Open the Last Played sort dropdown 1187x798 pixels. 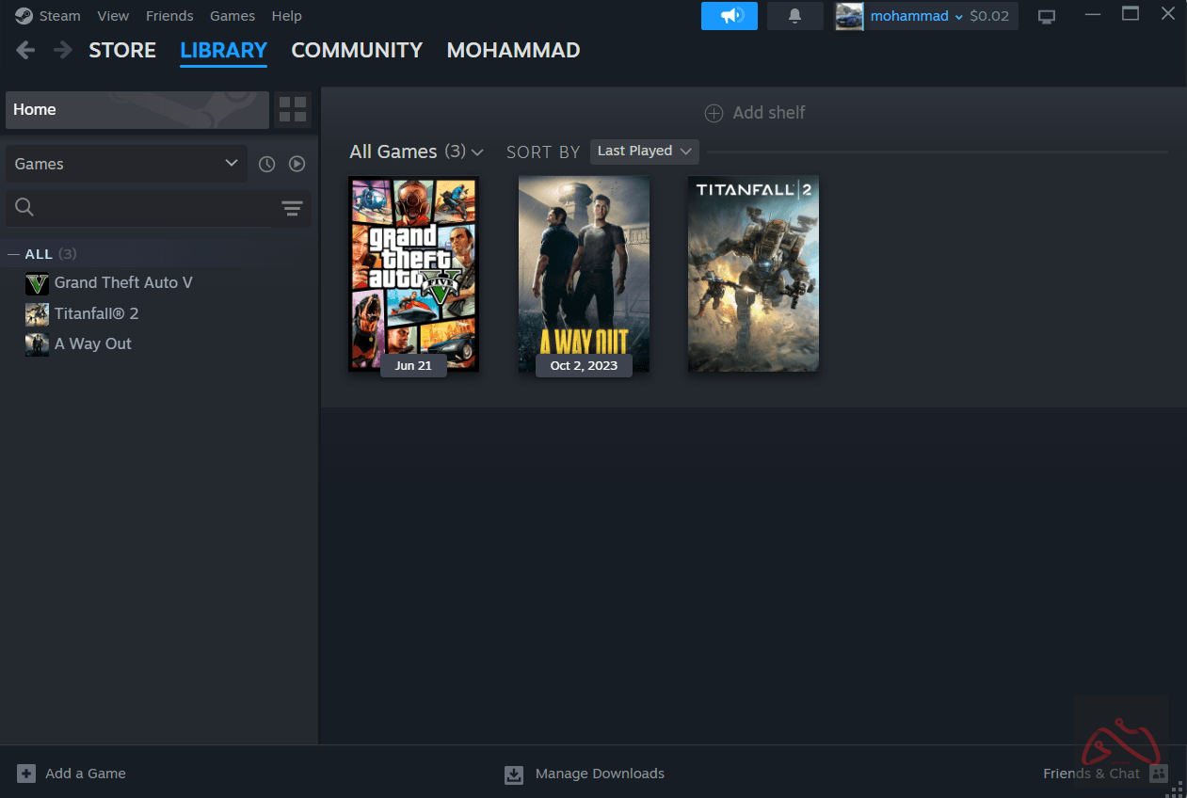[644, 151]
